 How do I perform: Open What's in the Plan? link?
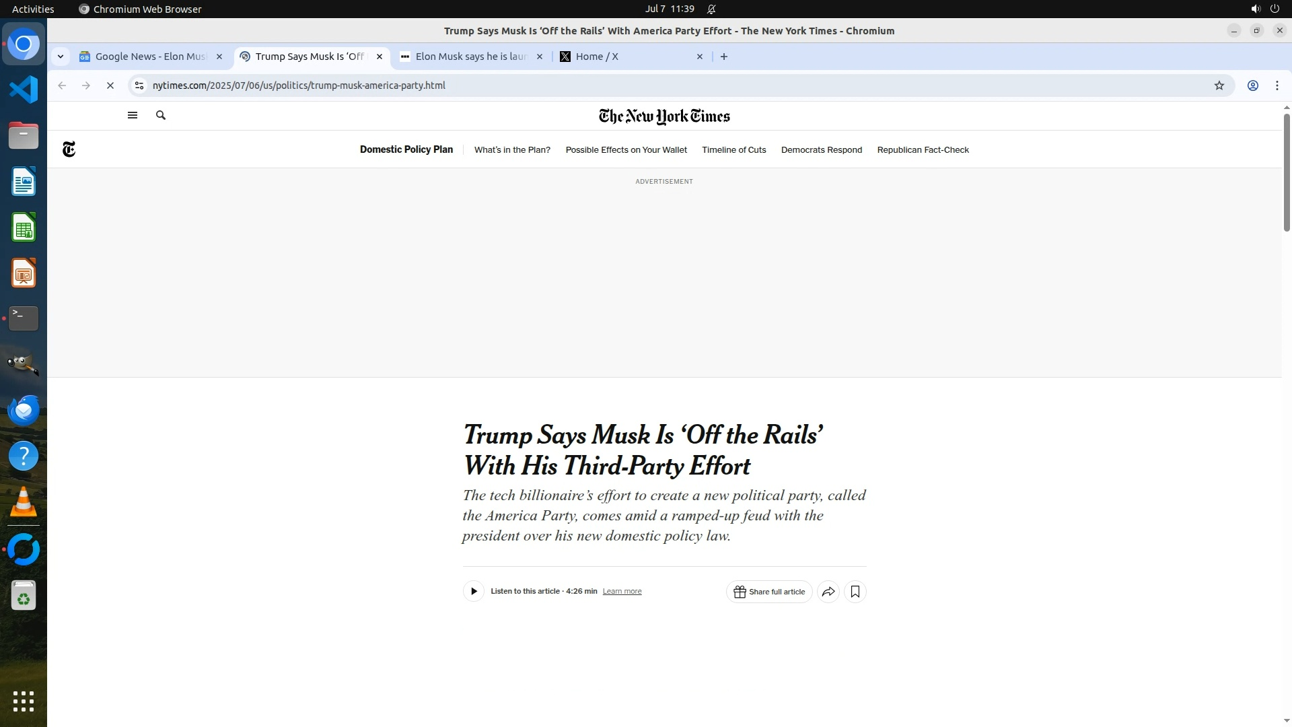tap(512, 150)
